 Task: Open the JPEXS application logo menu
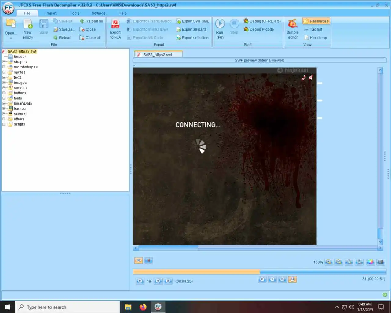click(8, 8)
